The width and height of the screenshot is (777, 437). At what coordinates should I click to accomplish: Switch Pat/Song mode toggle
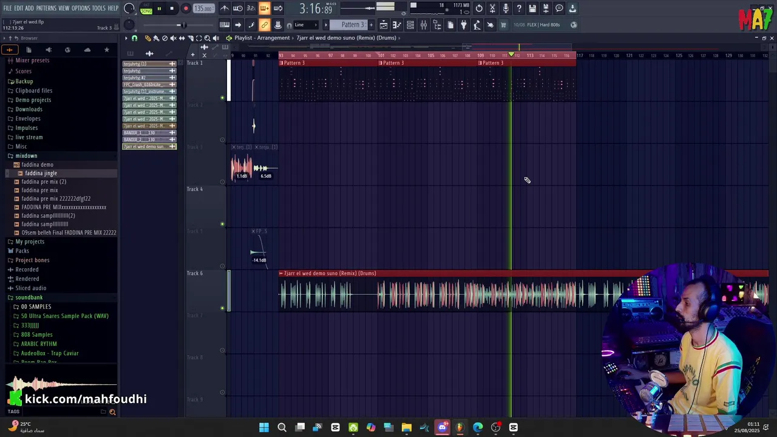146,9
